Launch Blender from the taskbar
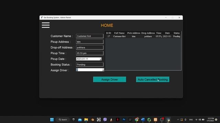The height and width of the screenshot is (123, 220). [92, 120]
